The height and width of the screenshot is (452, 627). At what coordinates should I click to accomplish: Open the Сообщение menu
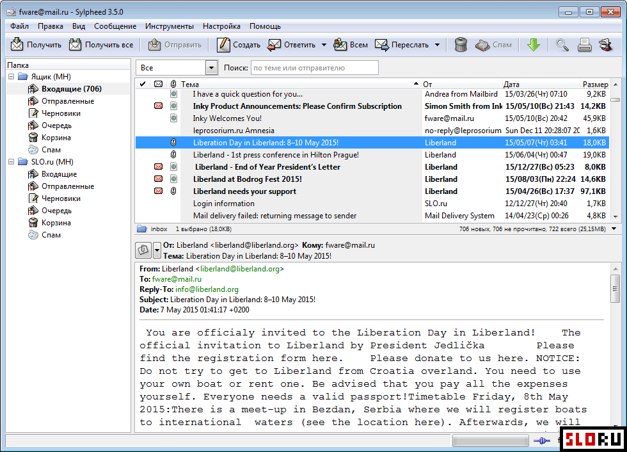click(115, 26)
